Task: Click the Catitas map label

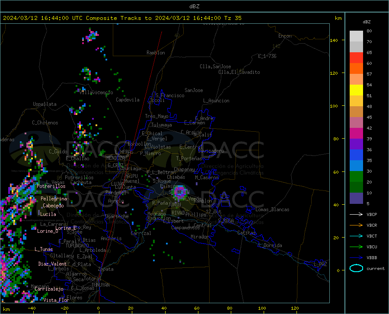Action: pyautogui.click(x=246, y=233)
